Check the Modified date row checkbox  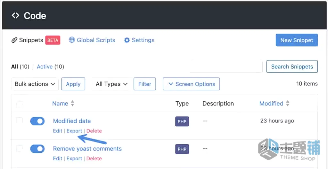click(x=20, y=120)
